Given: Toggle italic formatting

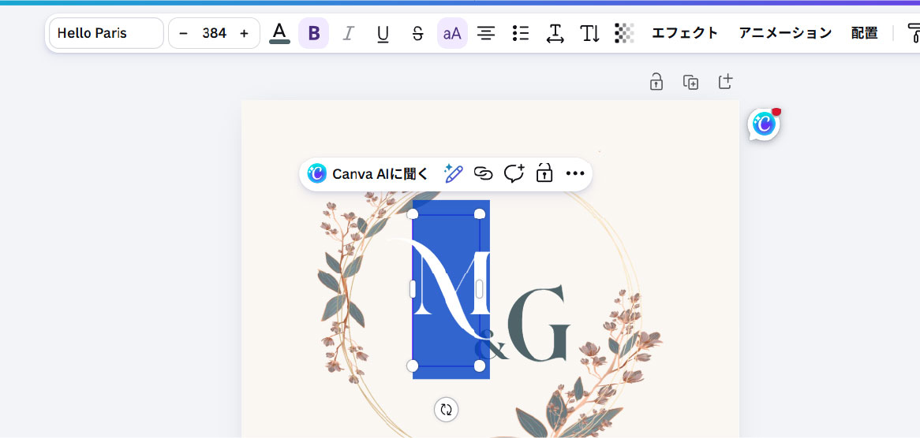Looking at the screenshot, I should tap(349, 33).
